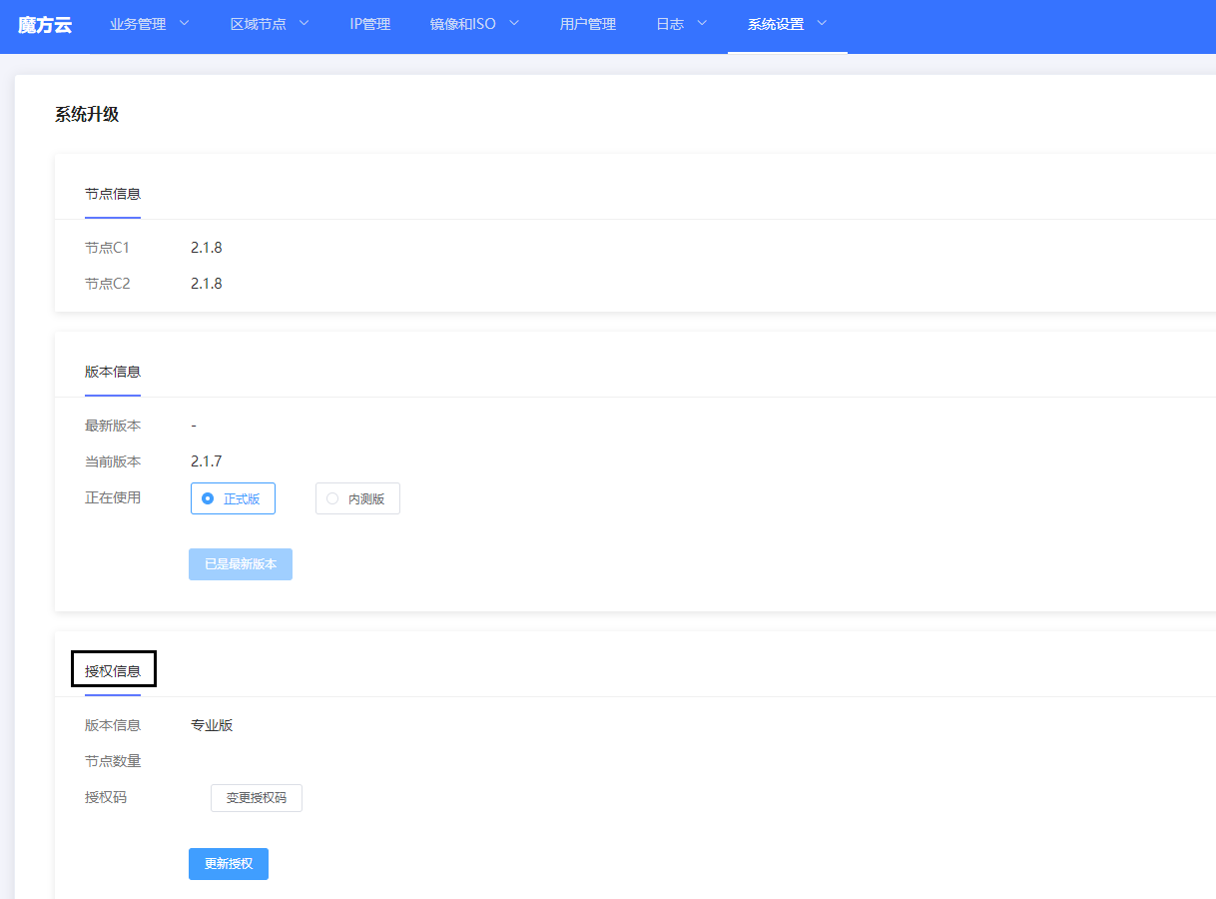
Task: Open the 用户管理 menu item
Action: [x=588, y=25]
